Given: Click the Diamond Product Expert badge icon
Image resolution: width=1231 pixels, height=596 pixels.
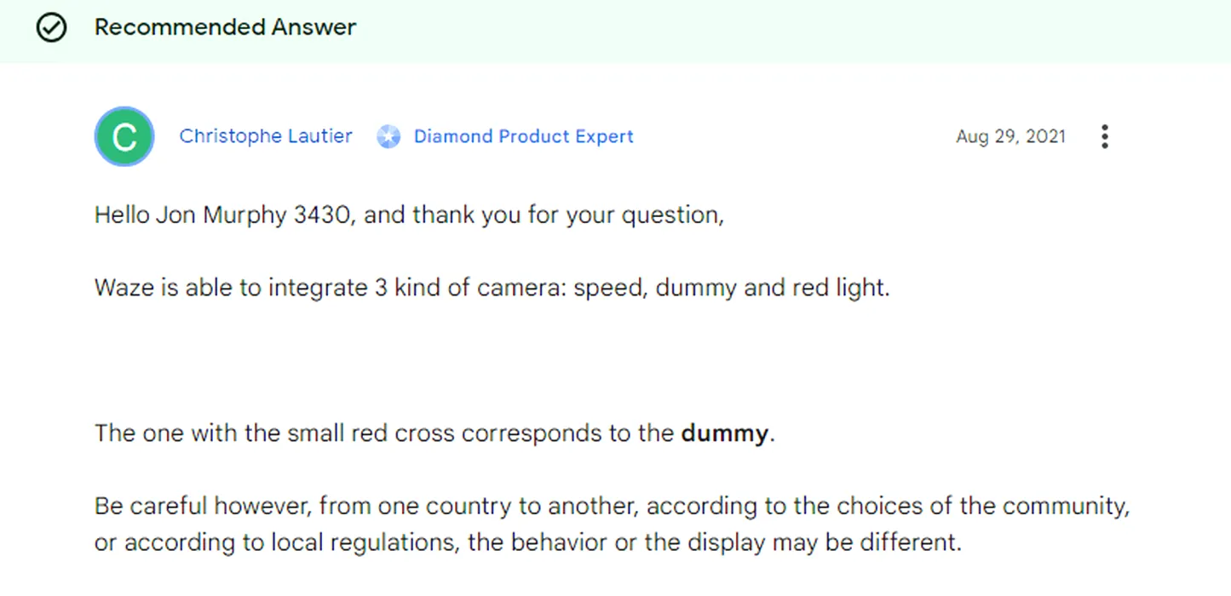Looking at the screenshot, I should tap(388, 136).
